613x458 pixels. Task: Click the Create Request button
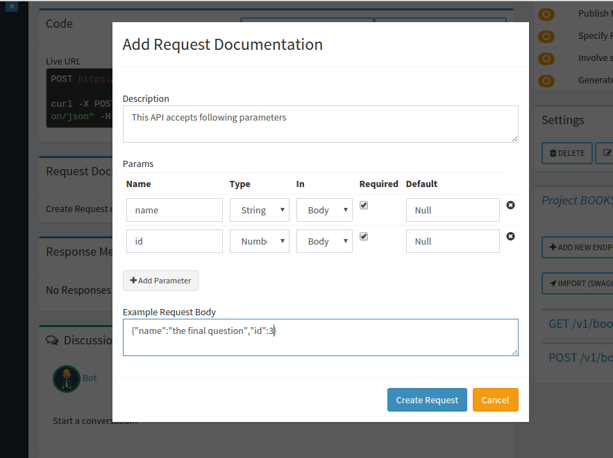(x=427, y=400)
